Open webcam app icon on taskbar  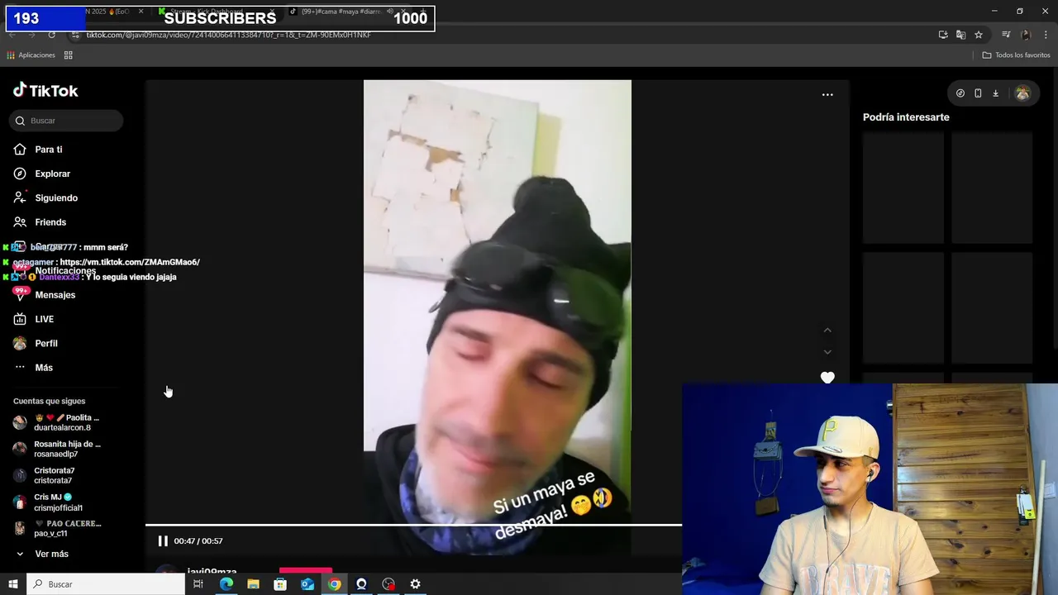[361, 584]
